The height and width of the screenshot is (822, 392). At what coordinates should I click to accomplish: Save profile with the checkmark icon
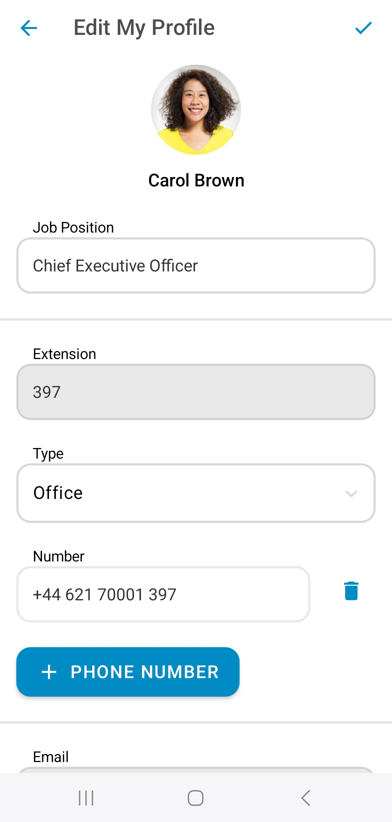coord(363,28)
